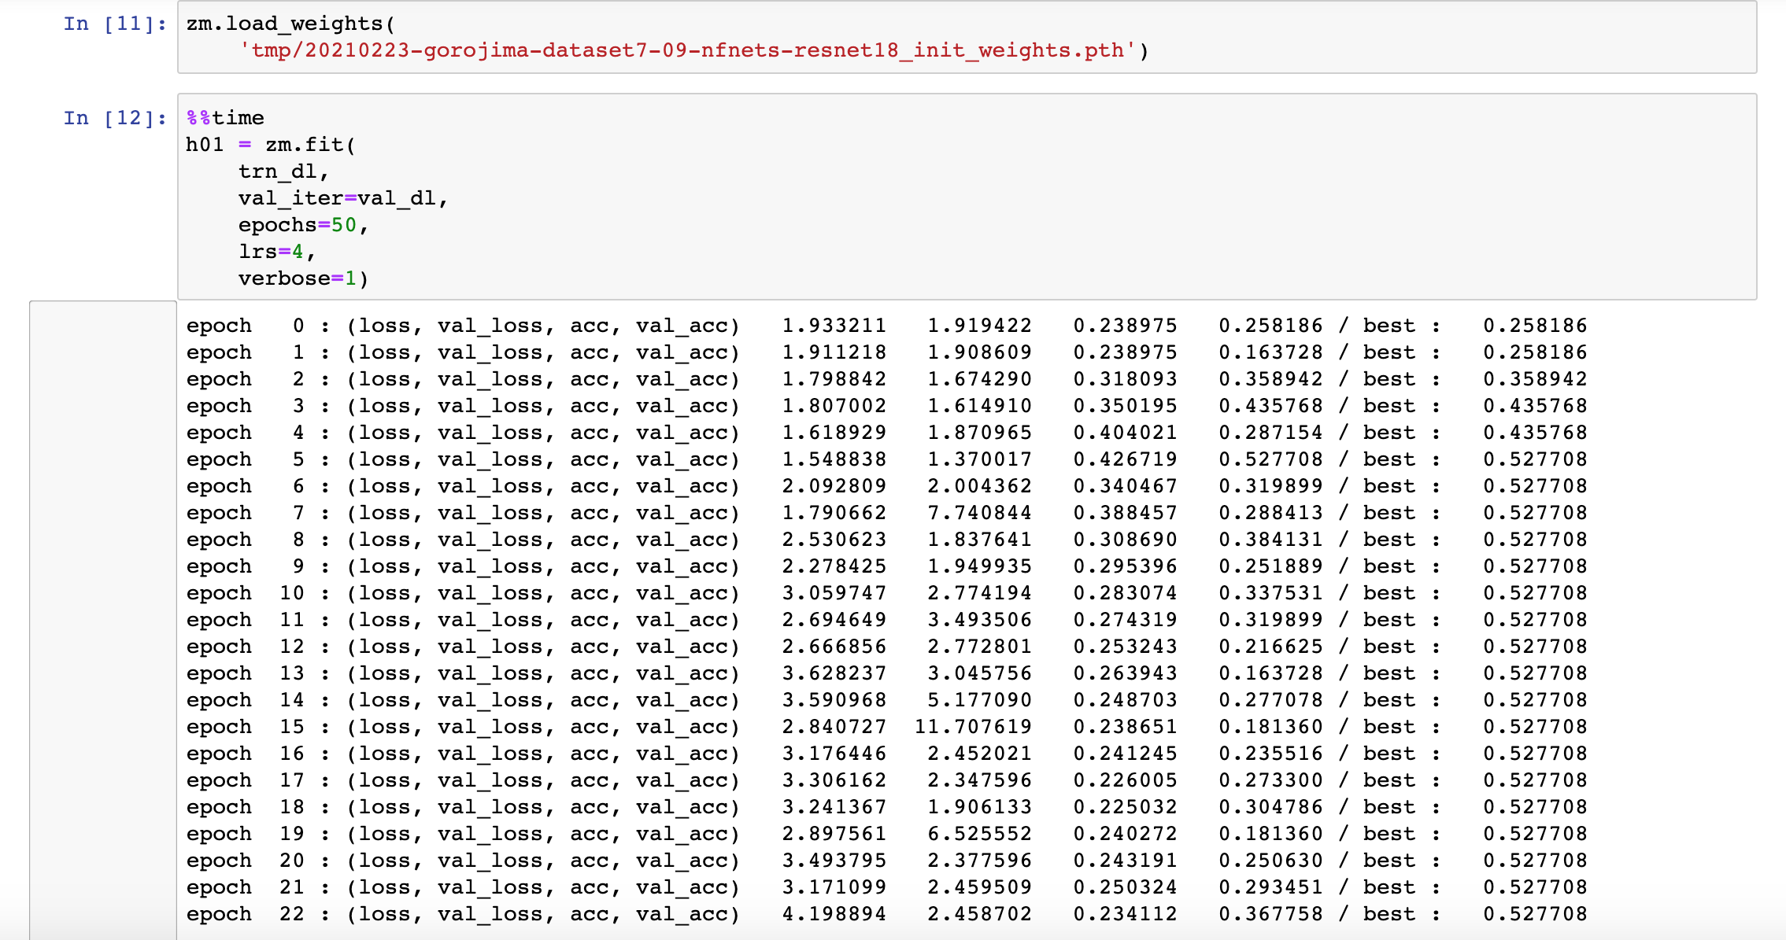This screenshot has height=940, width=1786.
Task: Click epoch 15 val_loss 11.707619
Action: coord(973,727)
